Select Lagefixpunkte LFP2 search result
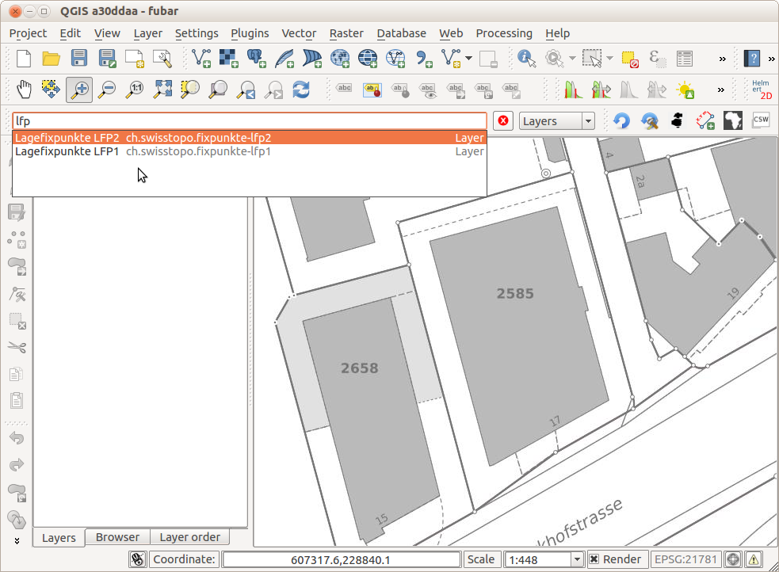The height and width of the screenshot is (572, 779). (x=250, y=138)
